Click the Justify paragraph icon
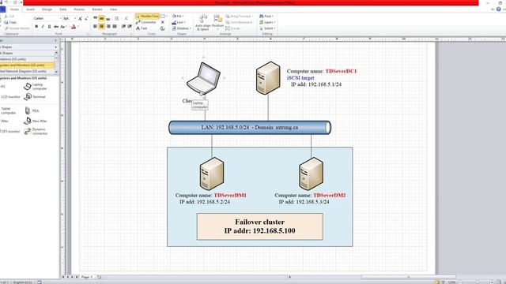This screenshot has height=284, width=506. click(115, 26)
